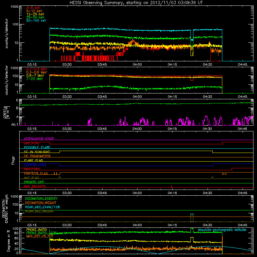This screenshot has height=257, width=257.
Task: Select the ECLIPSE_FLAG label
Action: pos(35,165)
